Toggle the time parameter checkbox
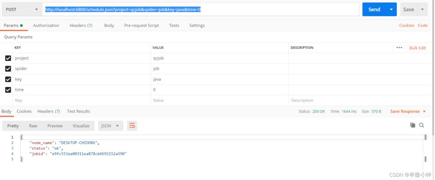This screenshot has width=435, height=180. (8, 90)
